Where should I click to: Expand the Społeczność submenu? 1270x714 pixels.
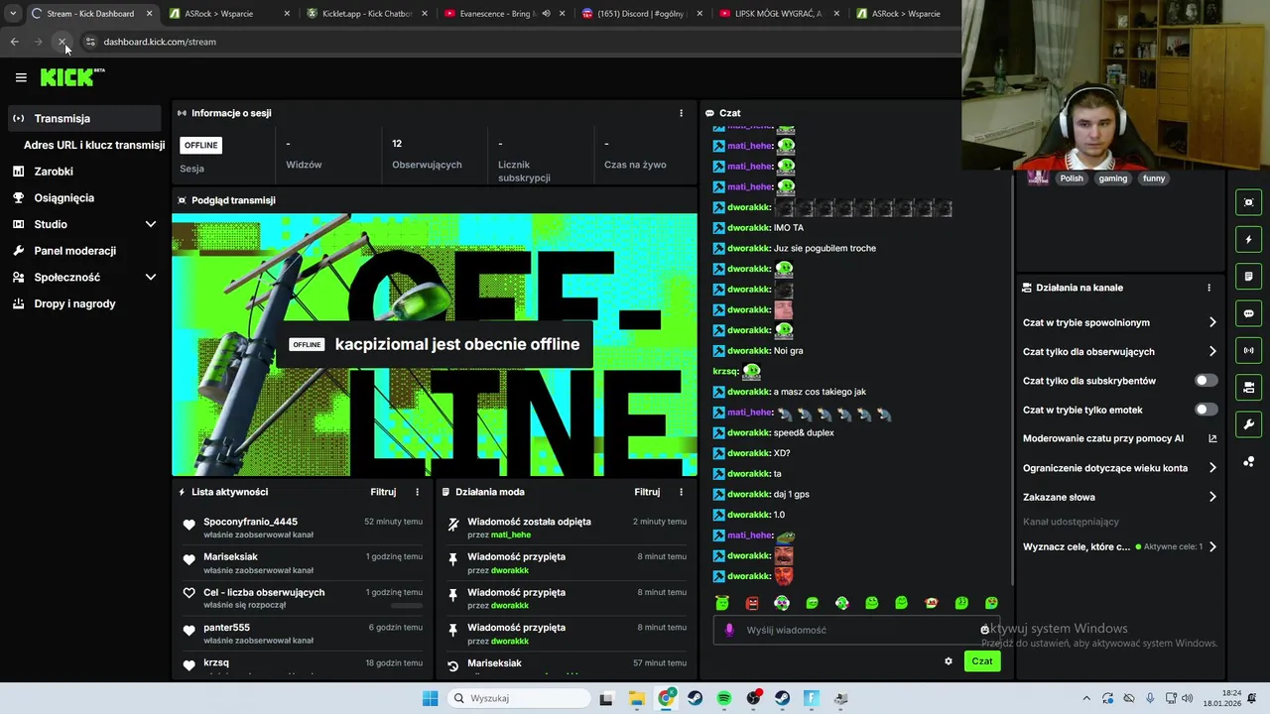click(151, 277)
